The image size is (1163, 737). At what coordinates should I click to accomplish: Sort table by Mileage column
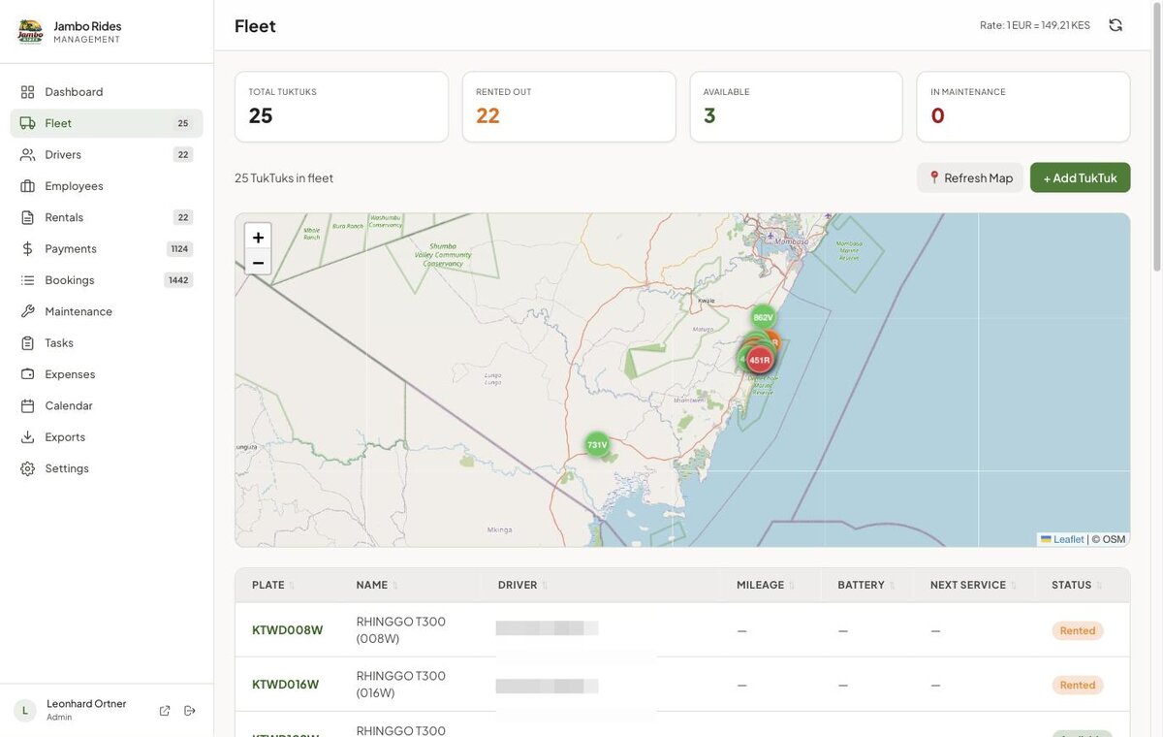tap(766, 585)
